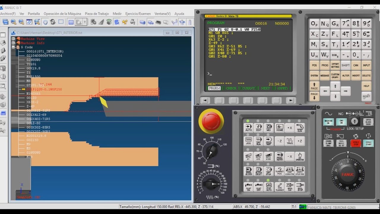Click the zoom in magnifier toolbar icon
This screenshot has height=214, width=380.
tap(13, 22)
